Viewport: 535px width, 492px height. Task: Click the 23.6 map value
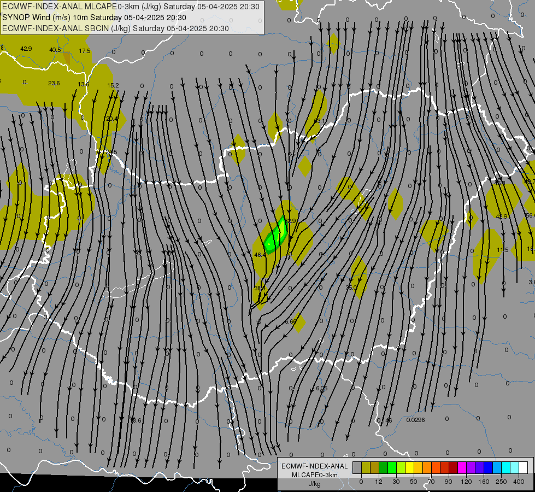(x=54, y=83)
